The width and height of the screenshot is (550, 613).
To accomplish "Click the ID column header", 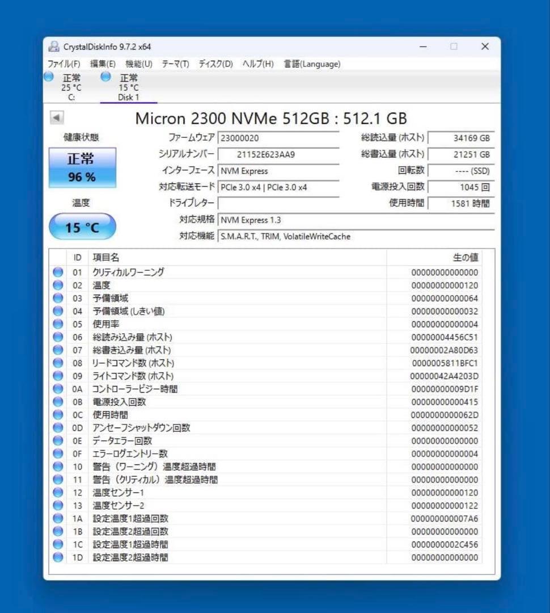I will click(77, 257).
